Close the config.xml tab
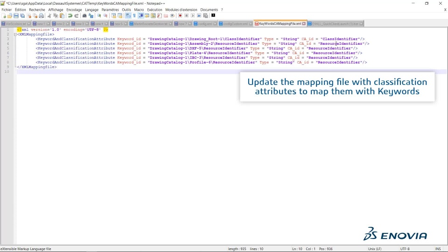Viewport: 448px width, 252px height. coord(215,24)
